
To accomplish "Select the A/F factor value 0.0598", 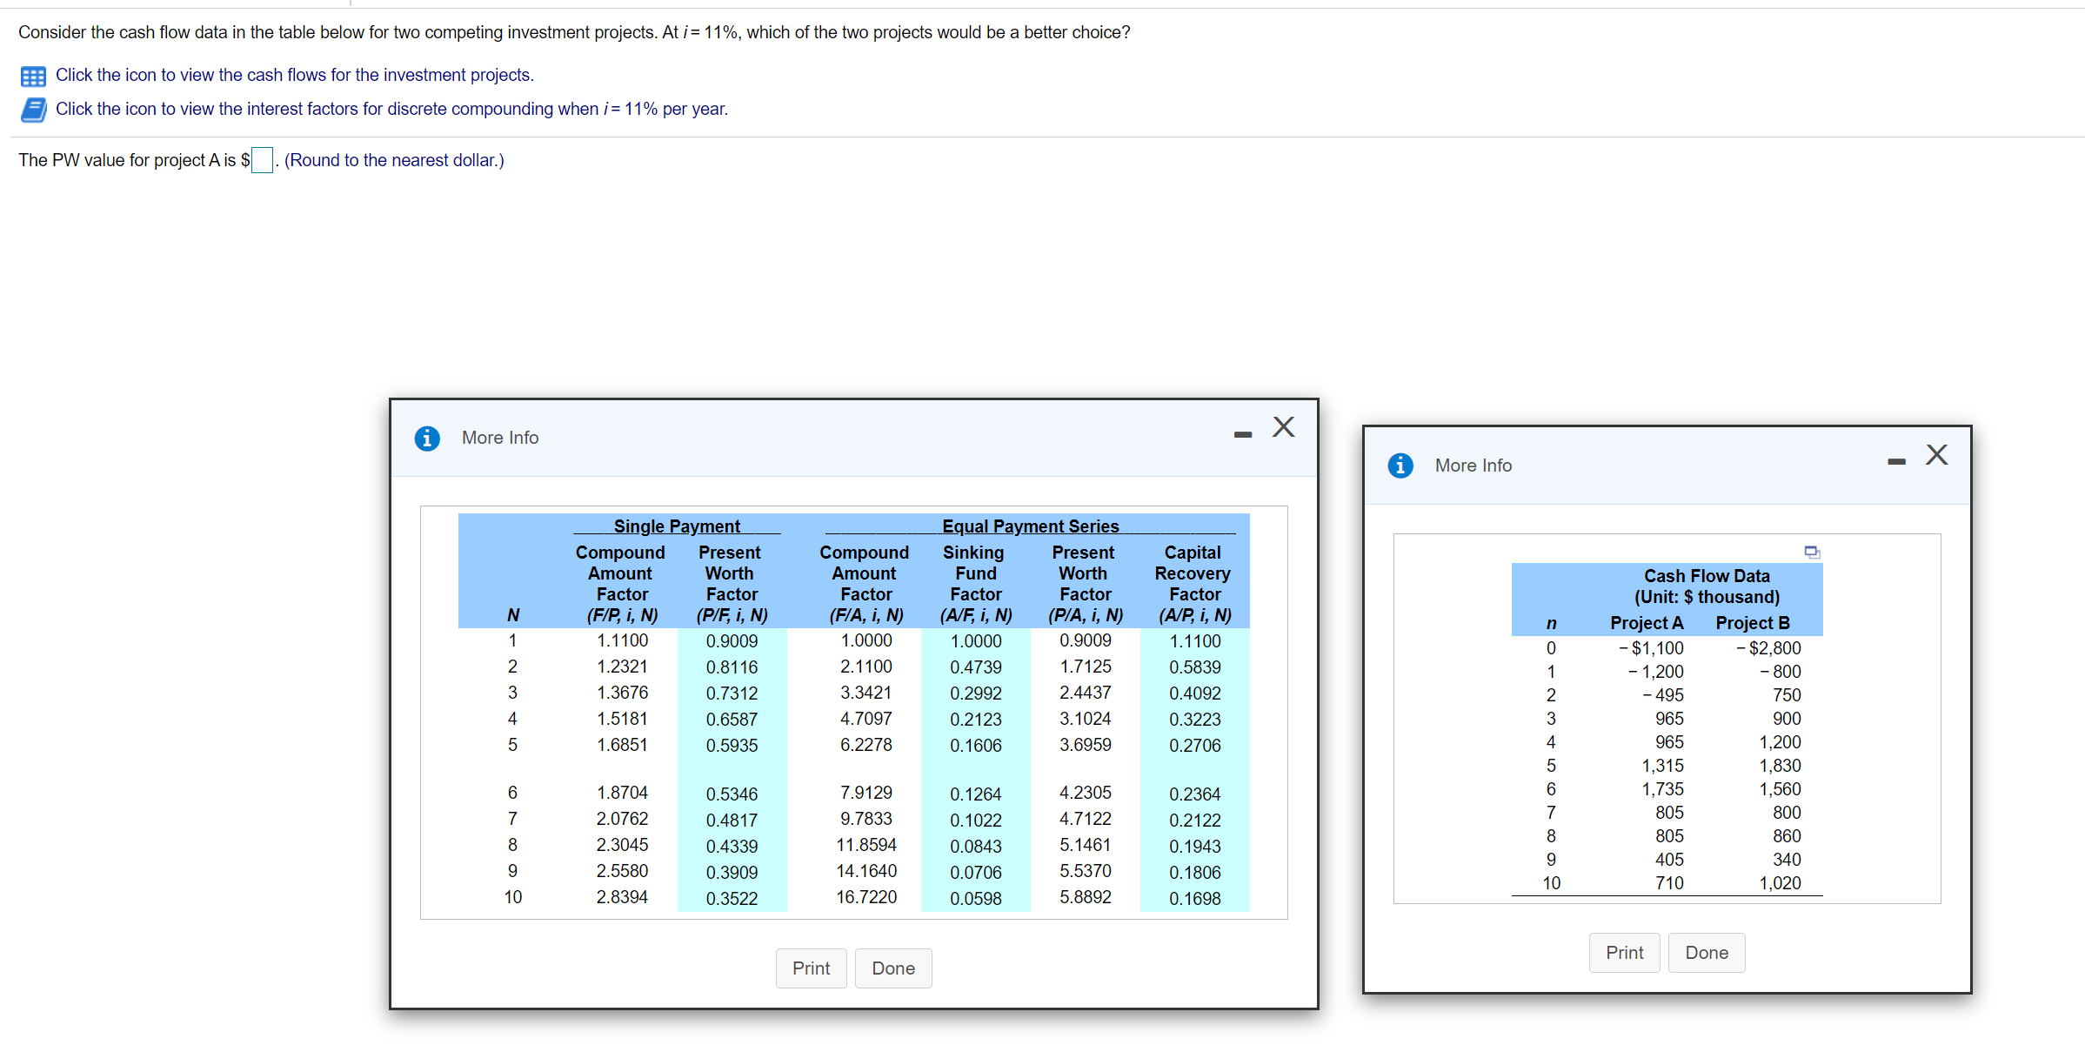I will click(976, 899).
